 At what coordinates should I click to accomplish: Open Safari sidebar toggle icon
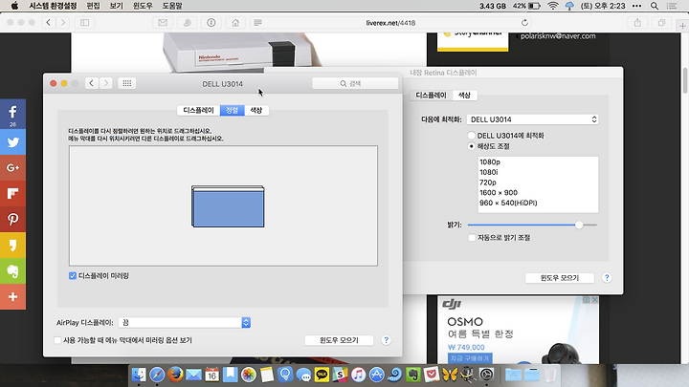click(85, 23)
